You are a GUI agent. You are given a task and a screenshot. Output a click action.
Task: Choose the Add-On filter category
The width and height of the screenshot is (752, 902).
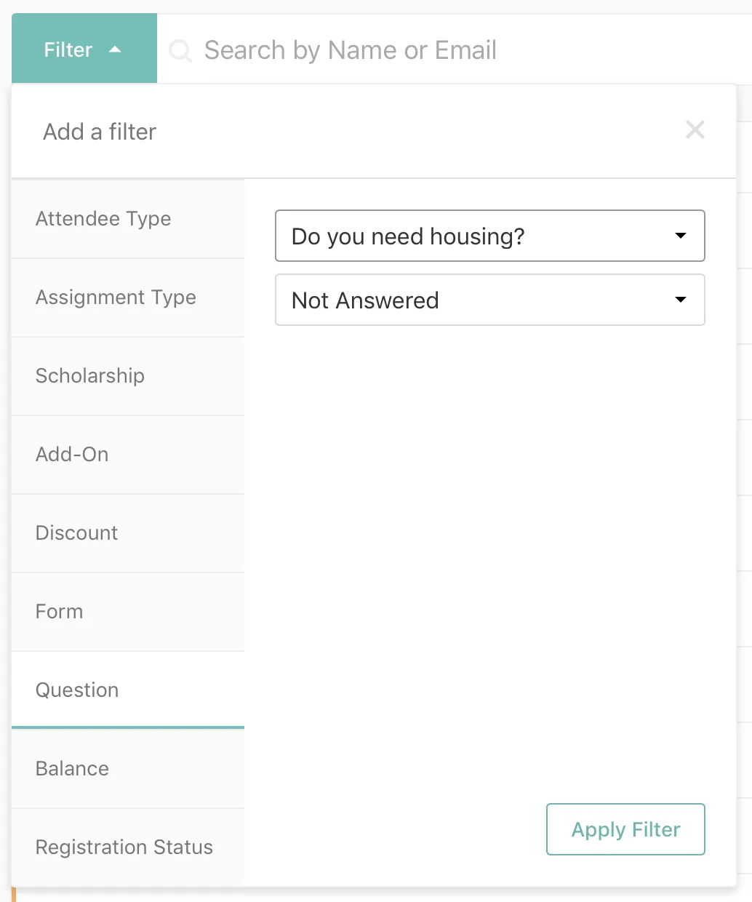click(x=128, y=455)
